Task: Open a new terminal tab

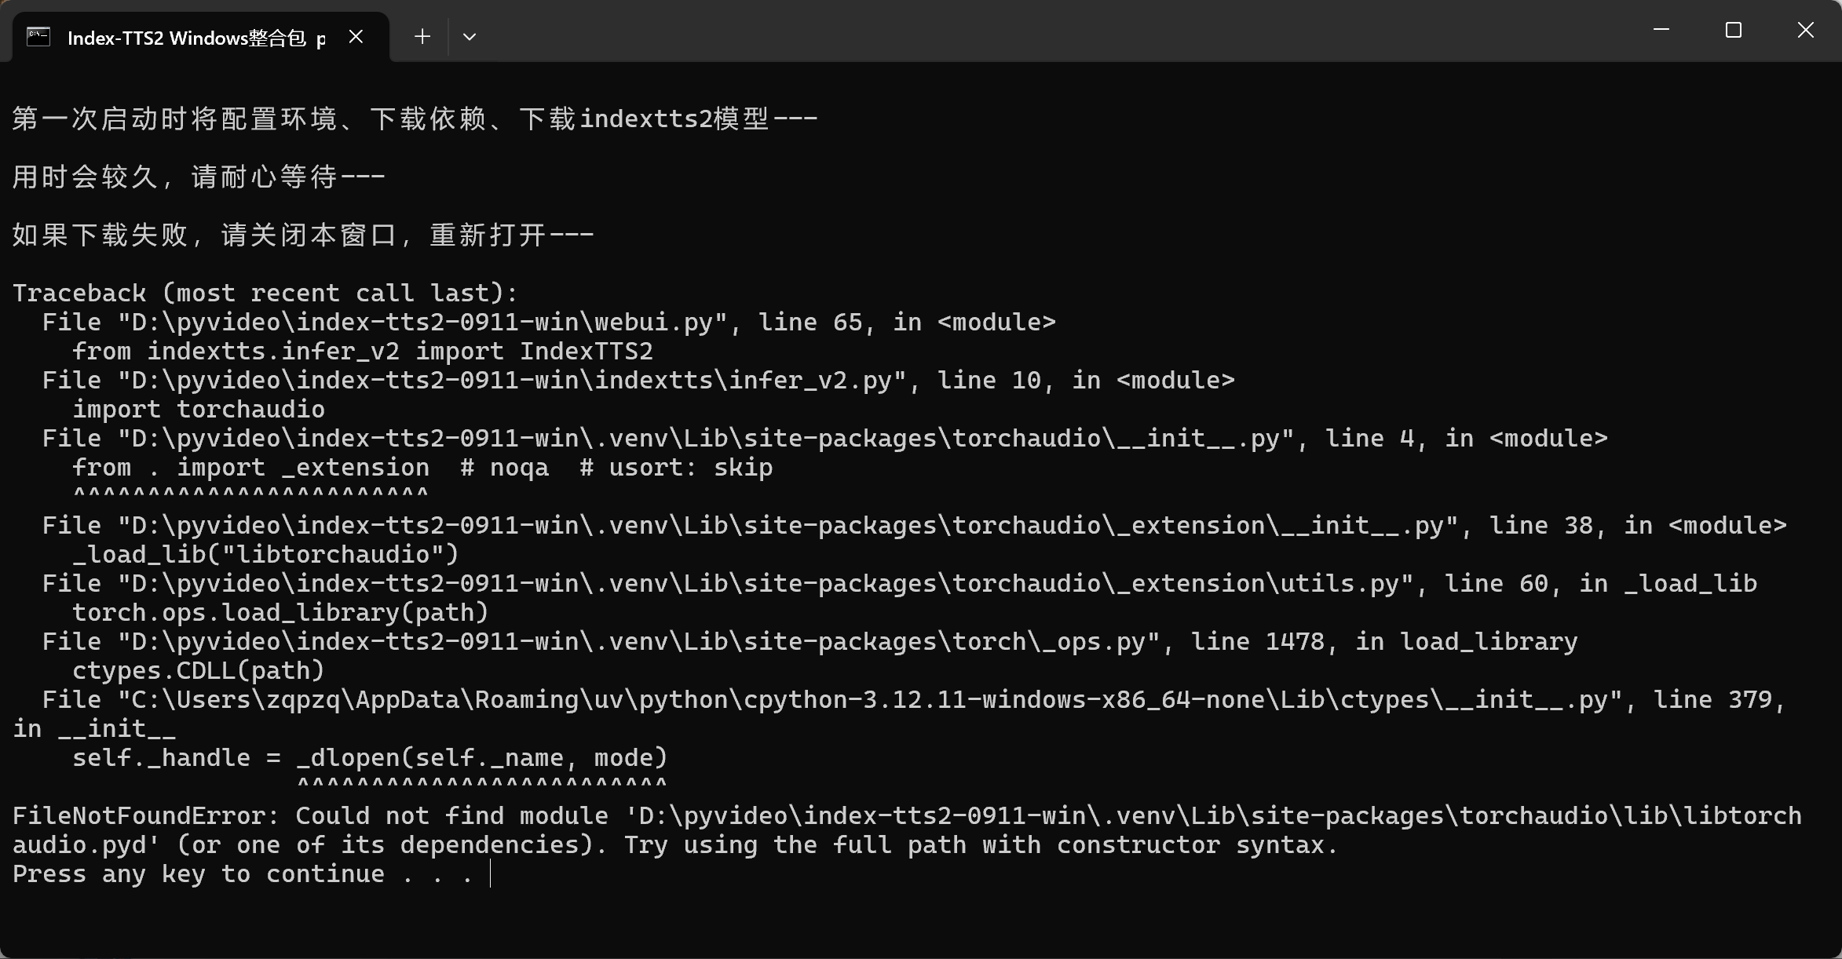Action: [x=422, y=37]
